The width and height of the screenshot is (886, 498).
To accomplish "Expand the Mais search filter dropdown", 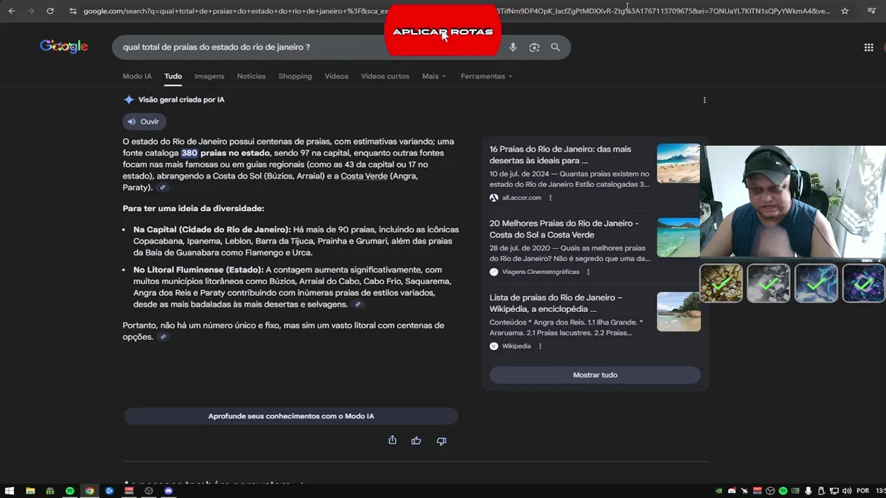I will click(434, 76).
